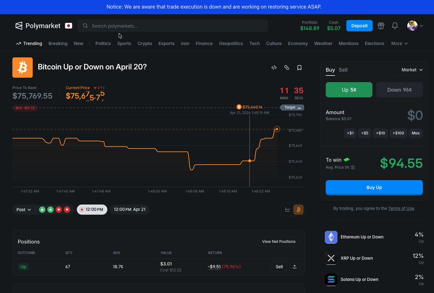Sell the Up position
This screenshot has width=434, height=293.
pyautogui.click(x=279, y=267)
